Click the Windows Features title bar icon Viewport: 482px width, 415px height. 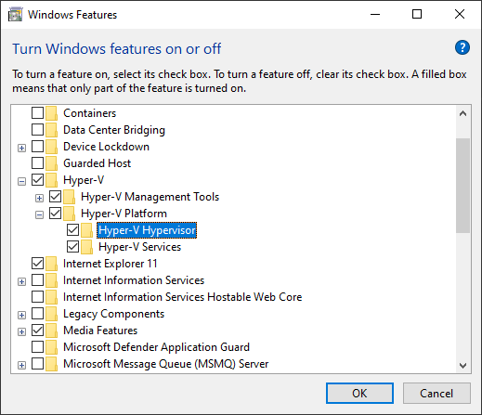[15, 15]
